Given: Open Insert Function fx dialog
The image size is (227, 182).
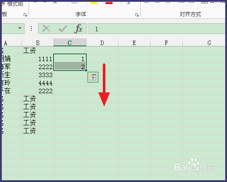Looking at the screenshot, I should [78, 29].
